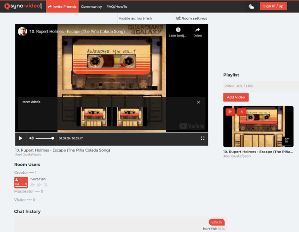Open the Community page
This screenshot has height=232, width=299.
pos(91,7)
